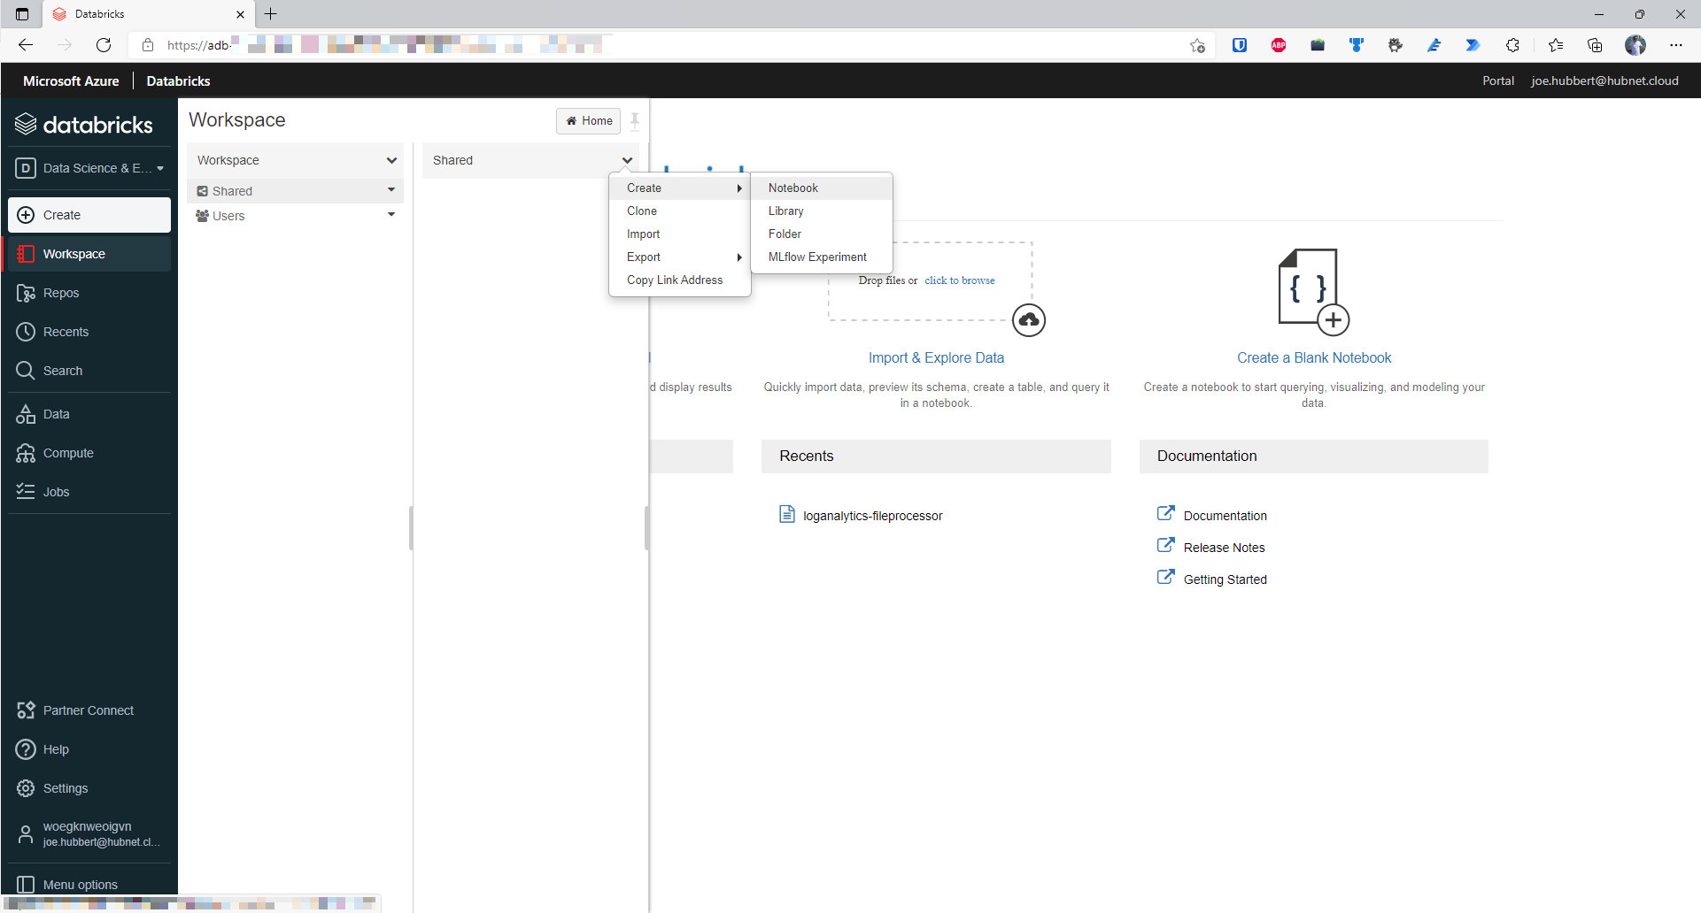The height and width of the screenshot is (913, 1701).
Task: Expand the Data Science & Engineering persona dropdown
Action: [160, 168]
